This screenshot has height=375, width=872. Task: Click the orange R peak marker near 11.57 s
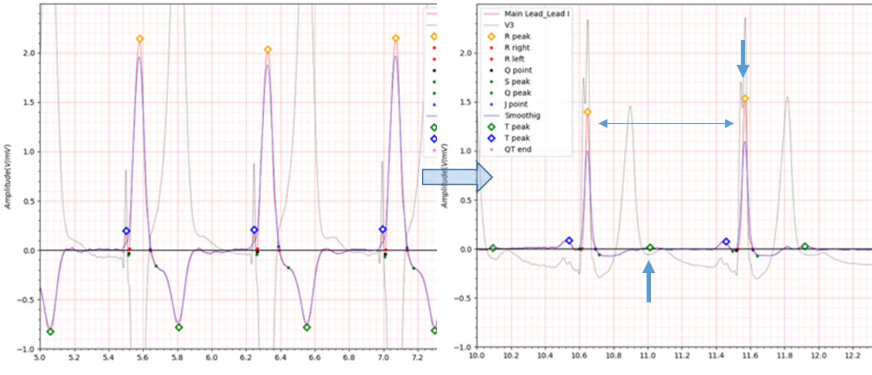tap(744, 98)
